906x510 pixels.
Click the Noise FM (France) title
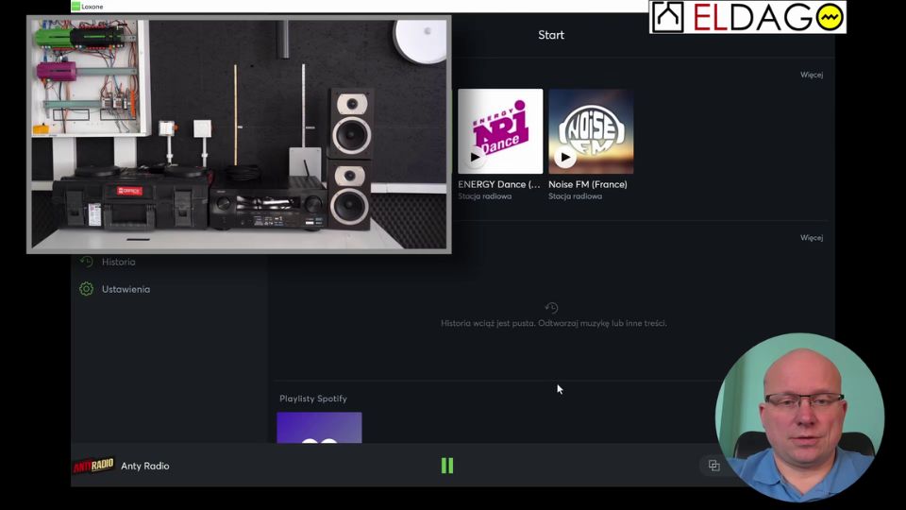tap(587, 184)
